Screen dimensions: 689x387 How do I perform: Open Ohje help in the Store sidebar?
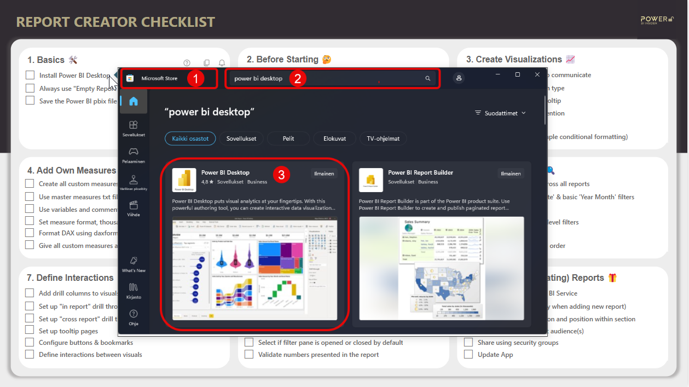(x=133, y=317)
